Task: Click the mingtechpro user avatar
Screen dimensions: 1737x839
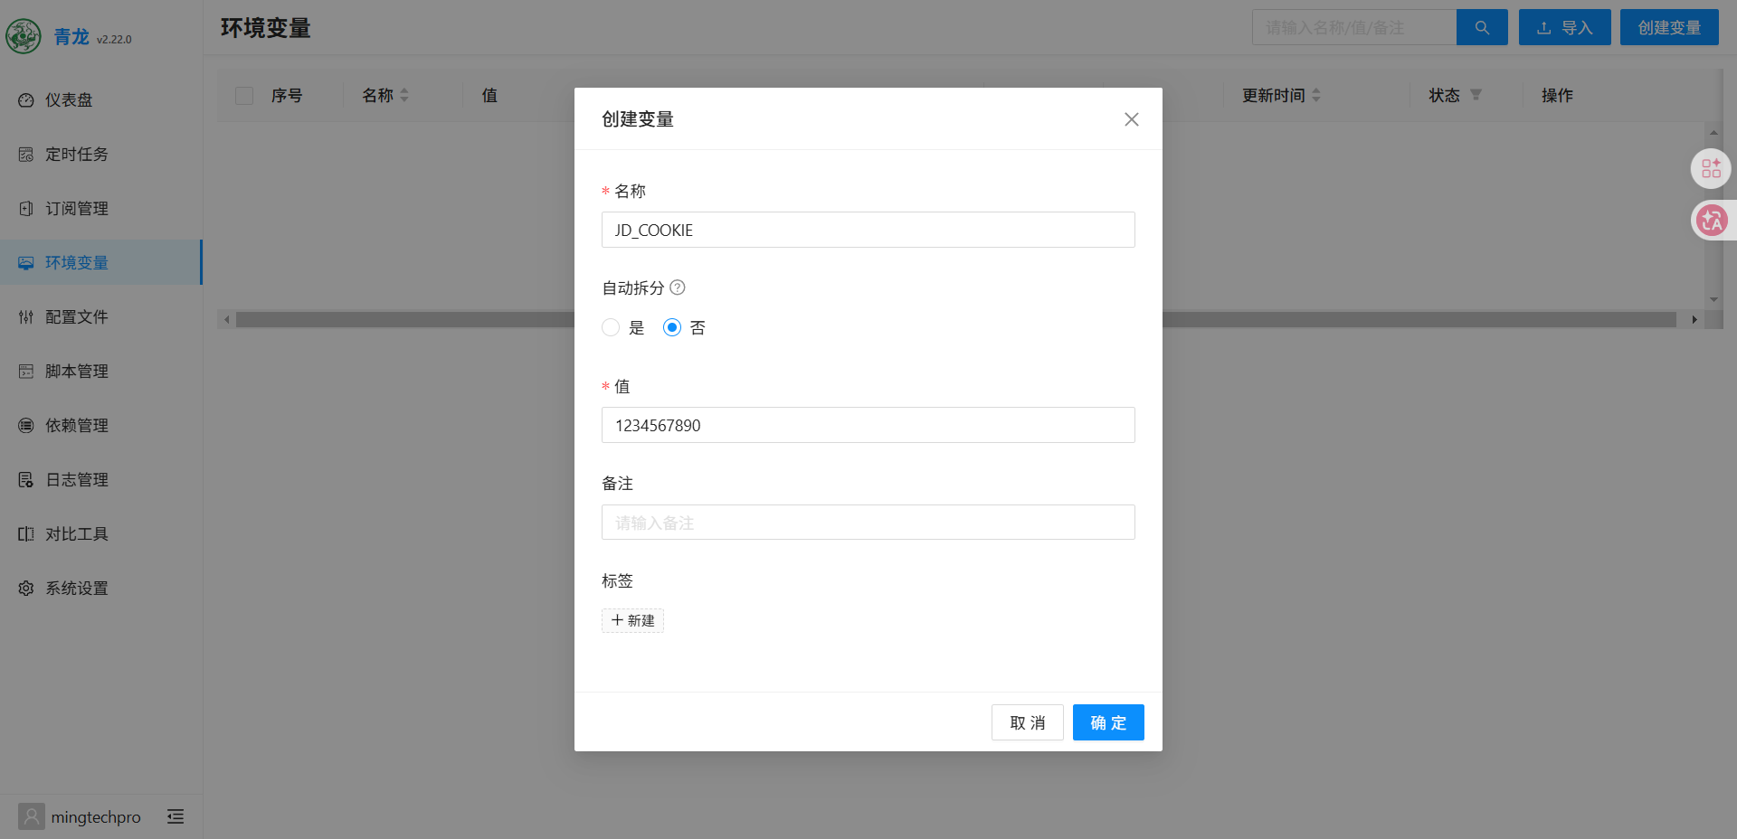Action: (x=32, y=816)
